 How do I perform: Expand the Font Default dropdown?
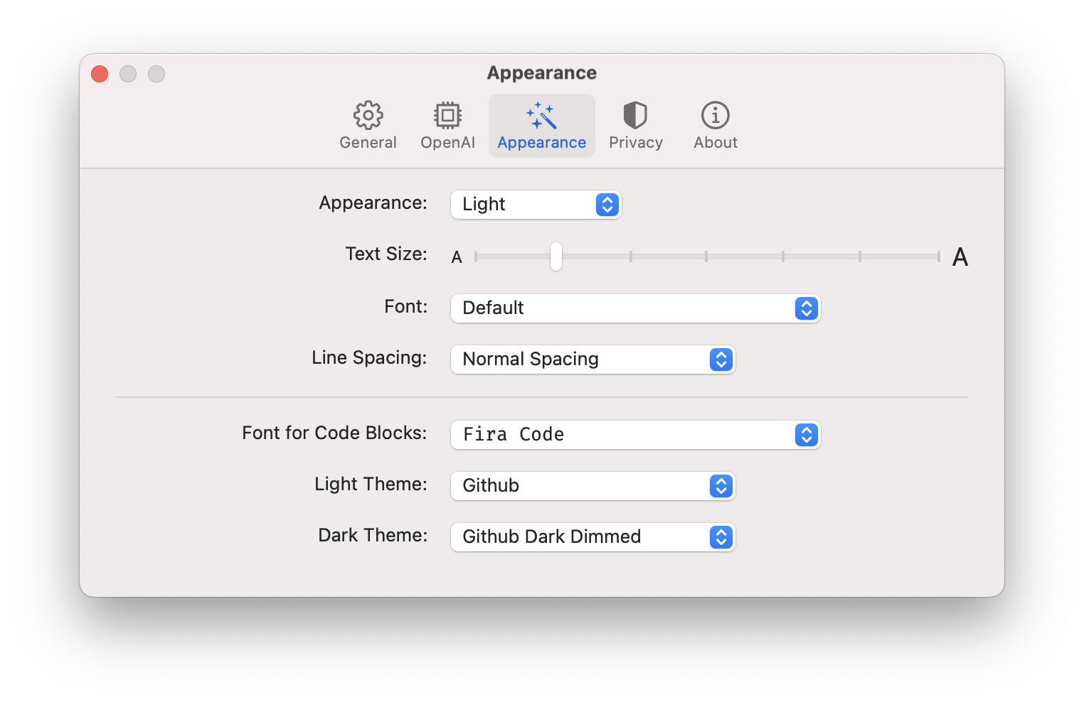(635, 308)
